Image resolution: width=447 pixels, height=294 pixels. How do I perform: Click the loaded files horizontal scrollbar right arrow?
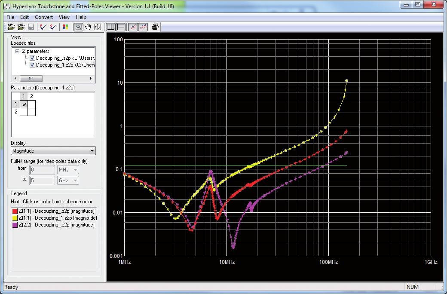click(91, 79)
